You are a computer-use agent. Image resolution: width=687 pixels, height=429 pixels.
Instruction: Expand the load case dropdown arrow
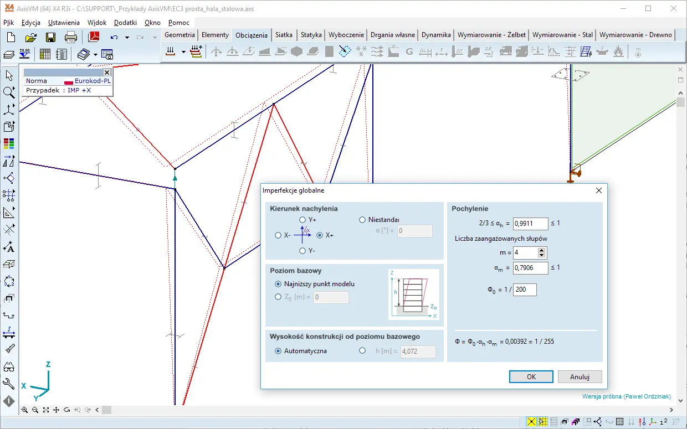coord(183,52)
